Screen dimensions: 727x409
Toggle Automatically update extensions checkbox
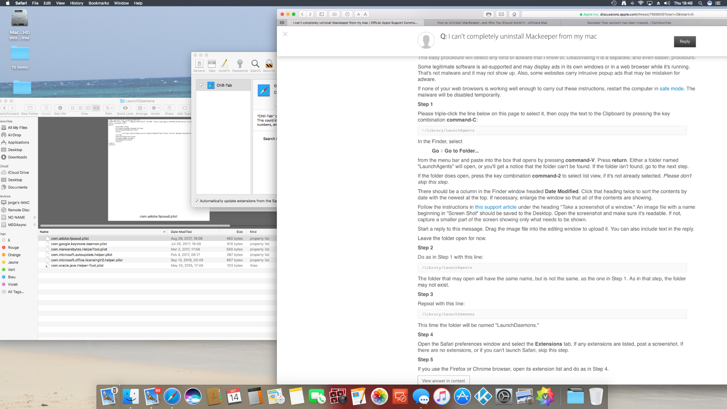[197, 201]
